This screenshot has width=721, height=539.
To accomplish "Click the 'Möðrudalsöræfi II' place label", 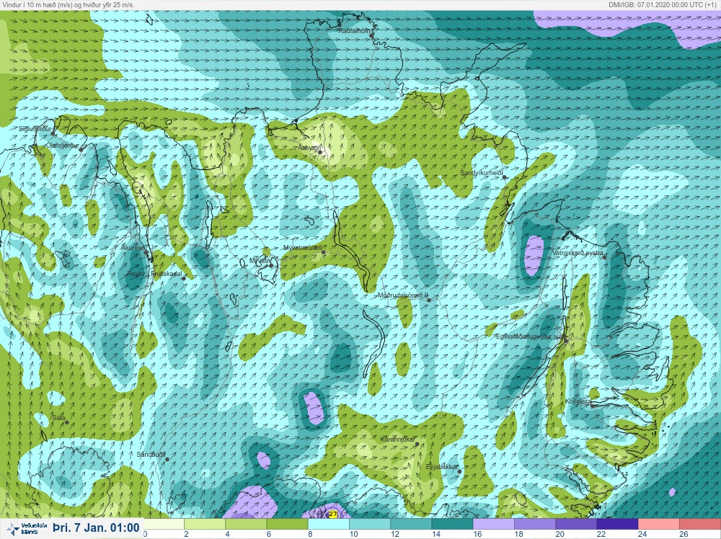I will (x=403, y=296).
